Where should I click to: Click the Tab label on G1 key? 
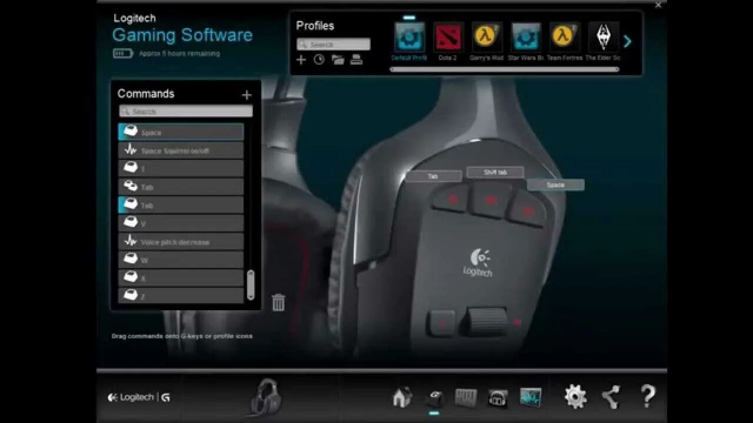pyautogui.click(x=434, y=176)
